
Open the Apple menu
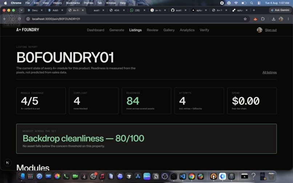pos(5,3)
